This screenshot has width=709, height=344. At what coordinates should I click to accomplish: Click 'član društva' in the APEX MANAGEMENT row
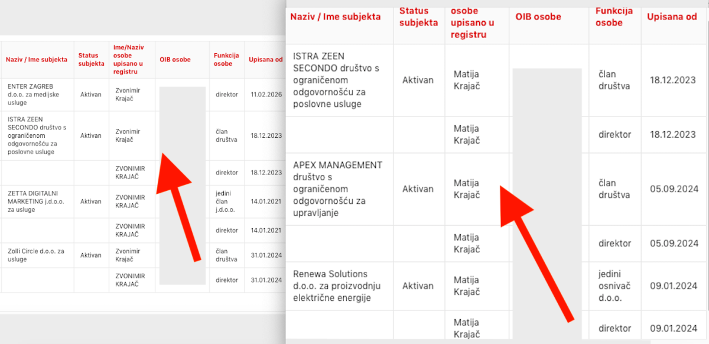point(614,189)
